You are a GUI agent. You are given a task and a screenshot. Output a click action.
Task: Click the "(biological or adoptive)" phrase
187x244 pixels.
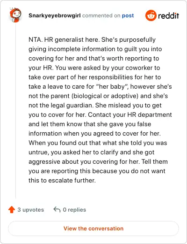pyautogui.click(x=105, y=96)
